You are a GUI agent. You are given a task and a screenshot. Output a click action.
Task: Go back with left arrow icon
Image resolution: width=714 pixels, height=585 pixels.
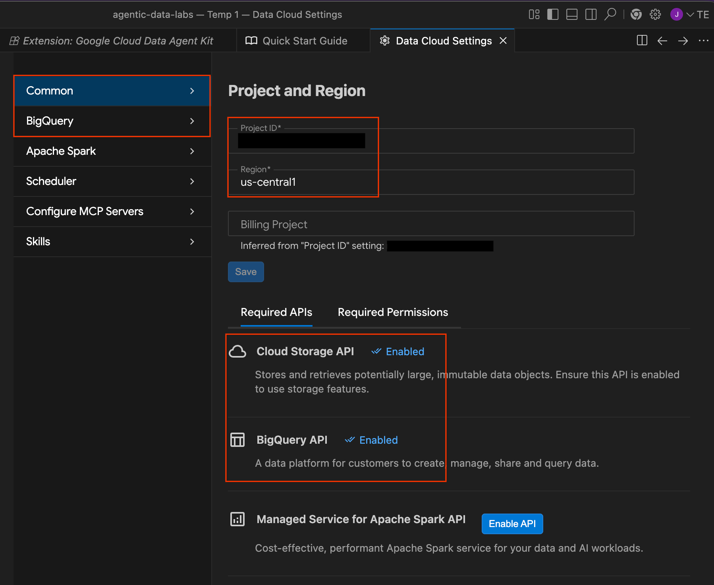coord(662,40)
